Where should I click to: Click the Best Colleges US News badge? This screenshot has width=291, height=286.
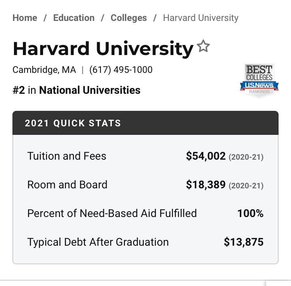259,81
